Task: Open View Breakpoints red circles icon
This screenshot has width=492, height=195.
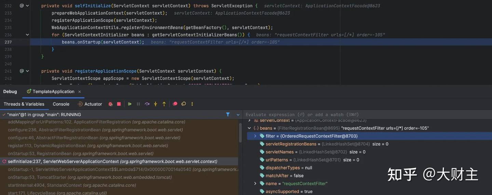Action: pos(175,104)
